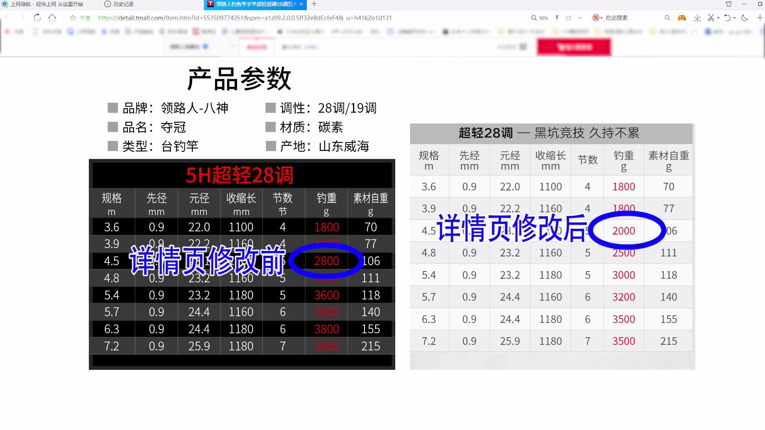Click the red promotional button on the page

[x=574, y=47]
